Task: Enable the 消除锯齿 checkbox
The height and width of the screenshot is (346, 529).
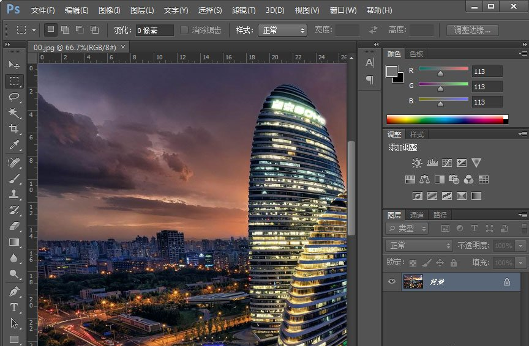Action: click(x=184, y=30)
